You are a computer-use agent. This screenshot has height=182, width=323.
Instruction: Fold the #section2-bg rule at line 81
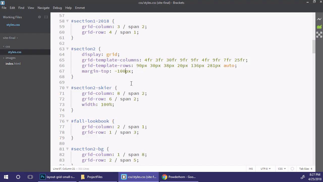coord(67,149)
